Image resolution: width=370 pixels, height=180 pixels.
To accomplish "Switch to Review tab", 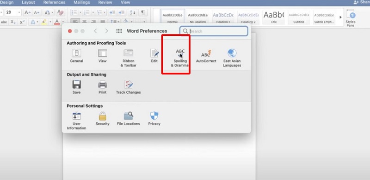I will 105,2.
